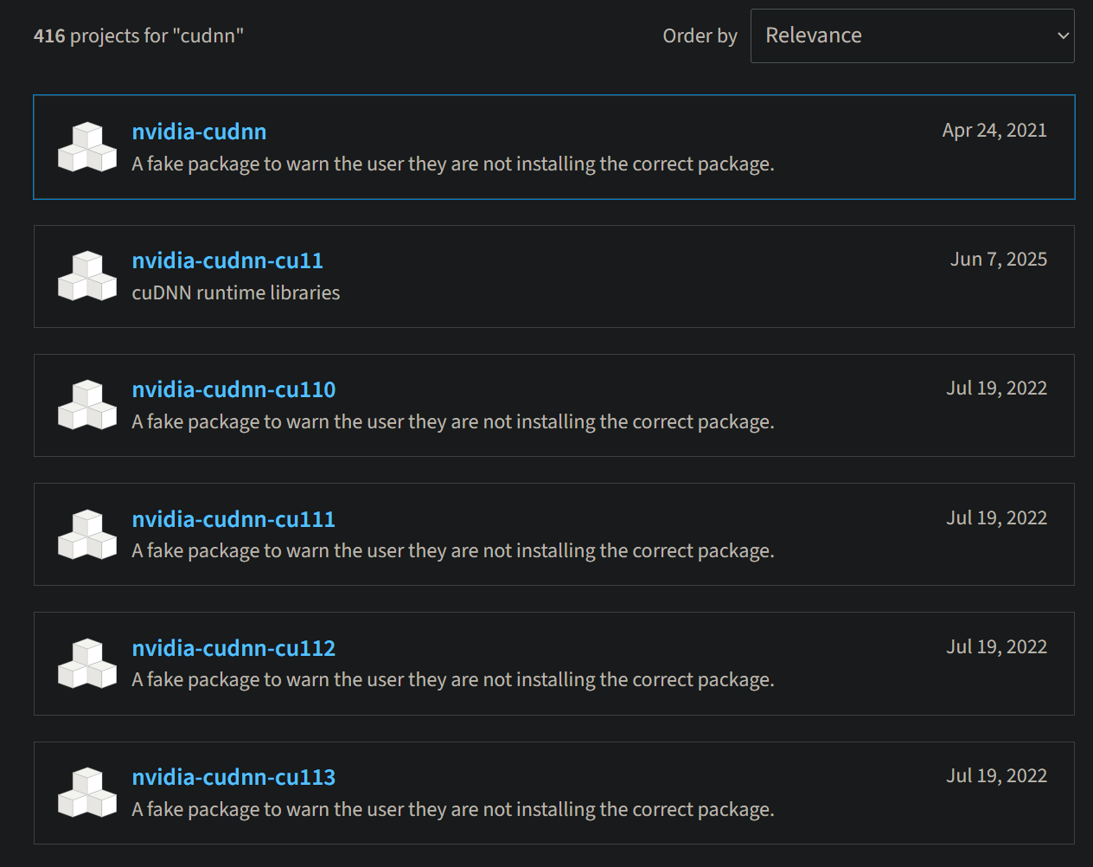Click the release date of nvidia-cudnn-cu110
The height and width of the screenshot is (867, 1093).
pyautogui.click(x=996, y=389)
